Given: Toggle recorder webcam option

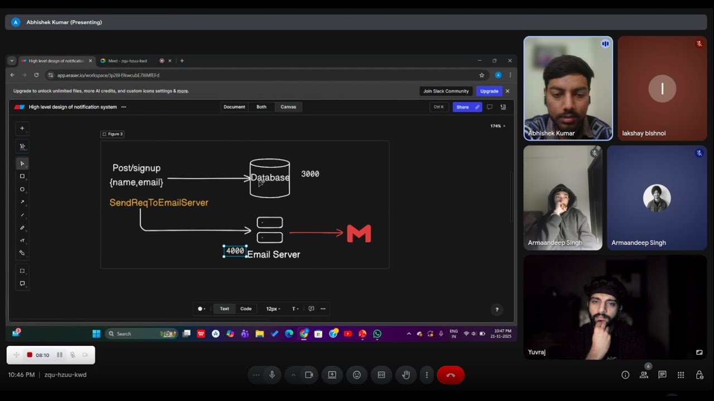Looking at the screenshot, I should click(x=85, y=355).
